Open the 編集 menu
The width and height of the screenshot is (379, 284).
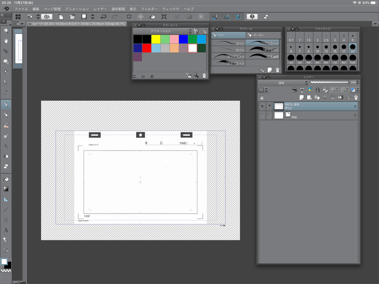point(36,9)
